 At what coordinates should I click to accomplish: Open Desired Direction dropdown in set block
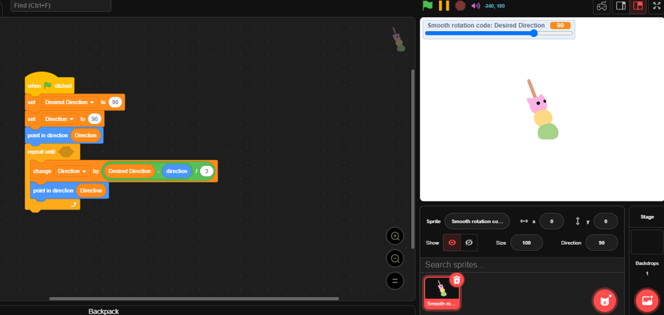[x=69, y=102]
